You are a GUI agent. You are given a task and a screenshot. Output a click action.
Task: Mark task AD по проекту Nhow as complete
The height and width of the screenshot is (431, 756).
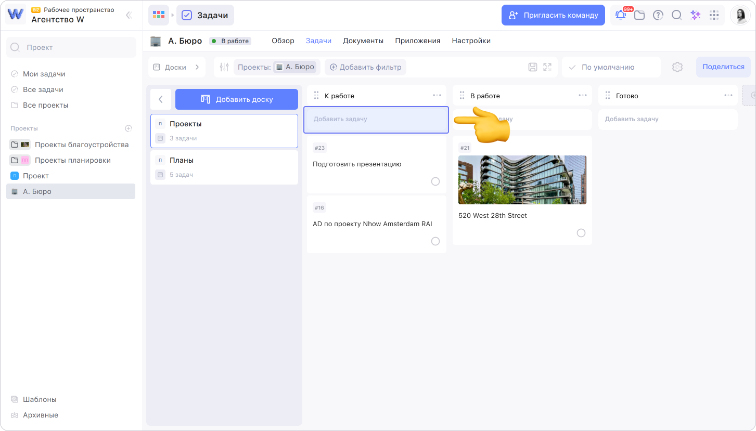pos(435,241)
